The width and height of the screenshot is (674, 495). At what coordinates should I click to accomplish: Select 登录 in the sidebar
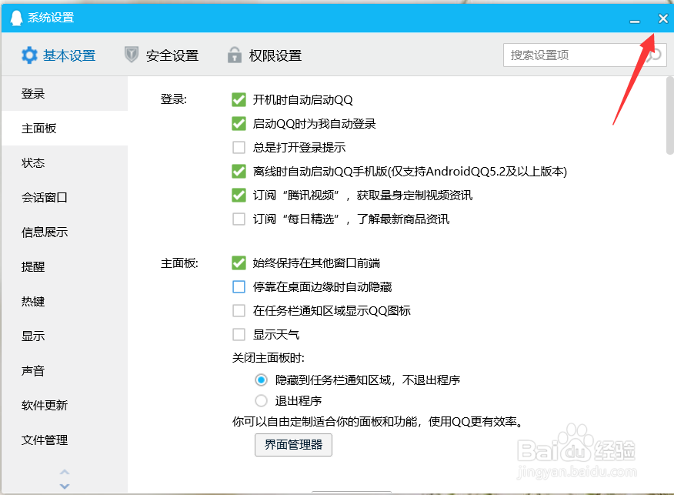(65, 93)
